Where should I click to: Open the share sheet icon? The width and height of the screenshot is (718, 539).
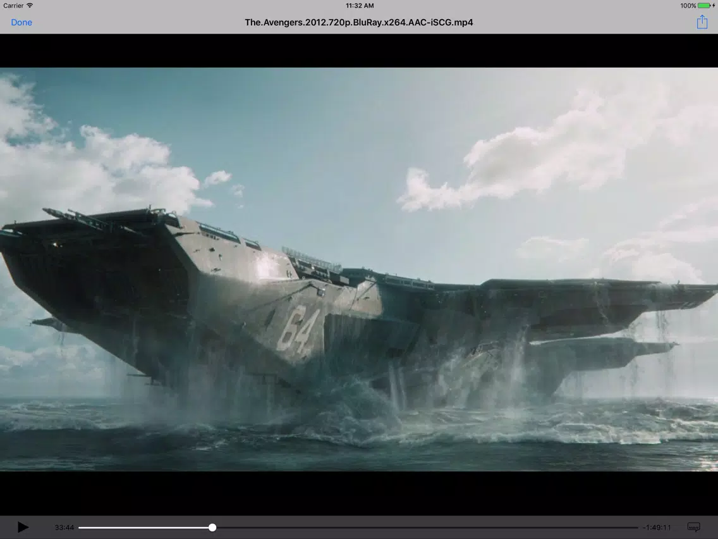[702, 22]
